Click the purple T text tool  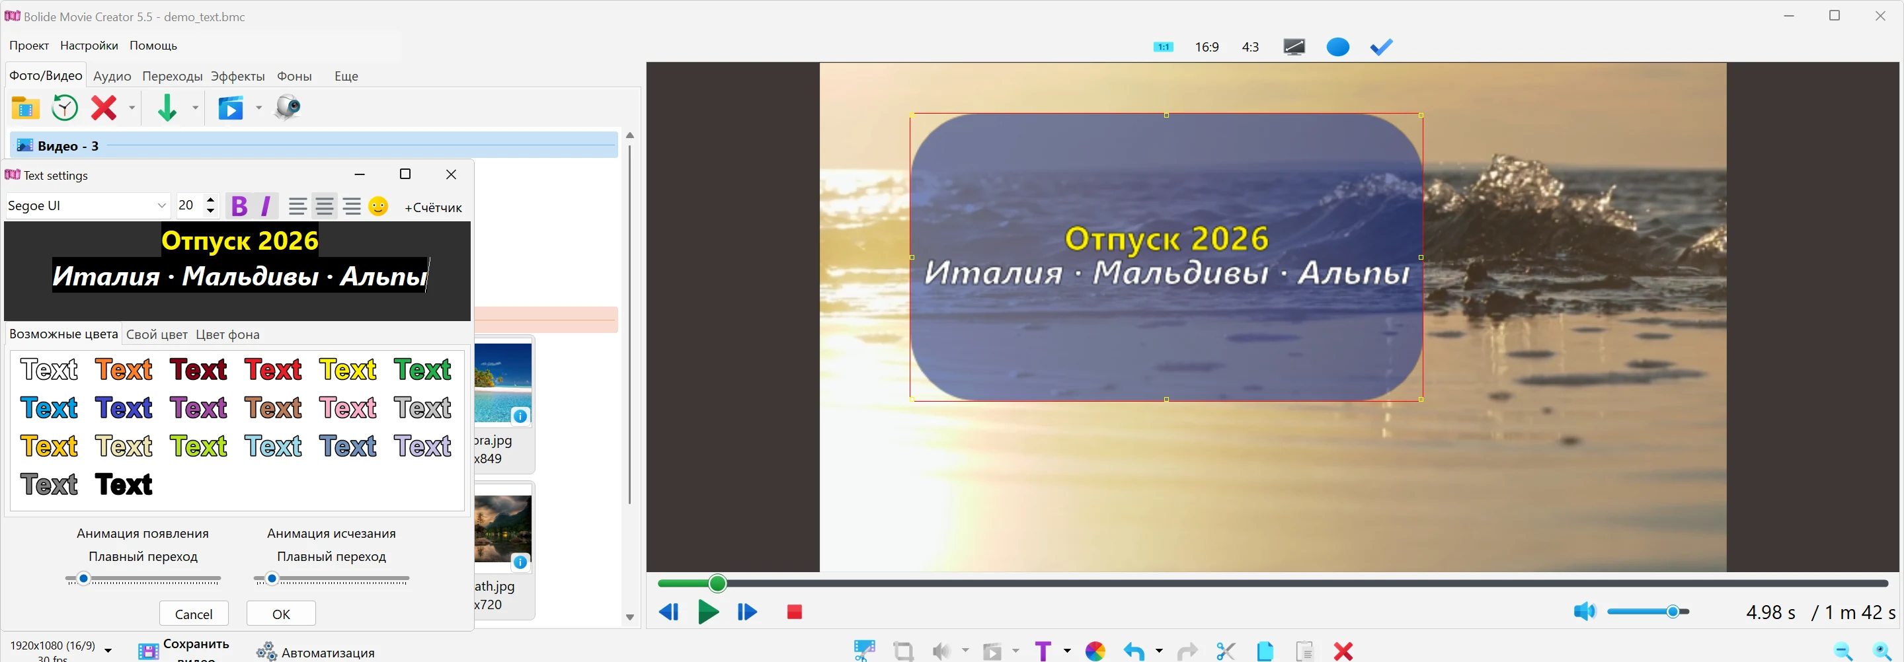pos(1043,651)
